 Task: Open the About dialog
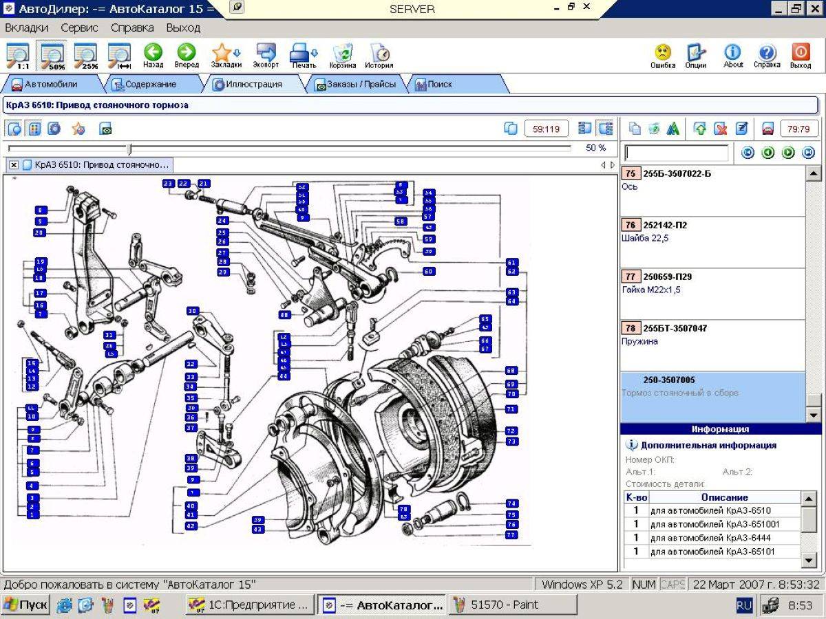click(733, 56)
